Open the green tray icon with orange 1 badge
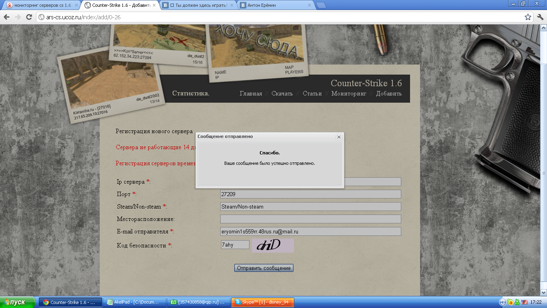This screenshot has width=547, height=308. coord(510,302)
